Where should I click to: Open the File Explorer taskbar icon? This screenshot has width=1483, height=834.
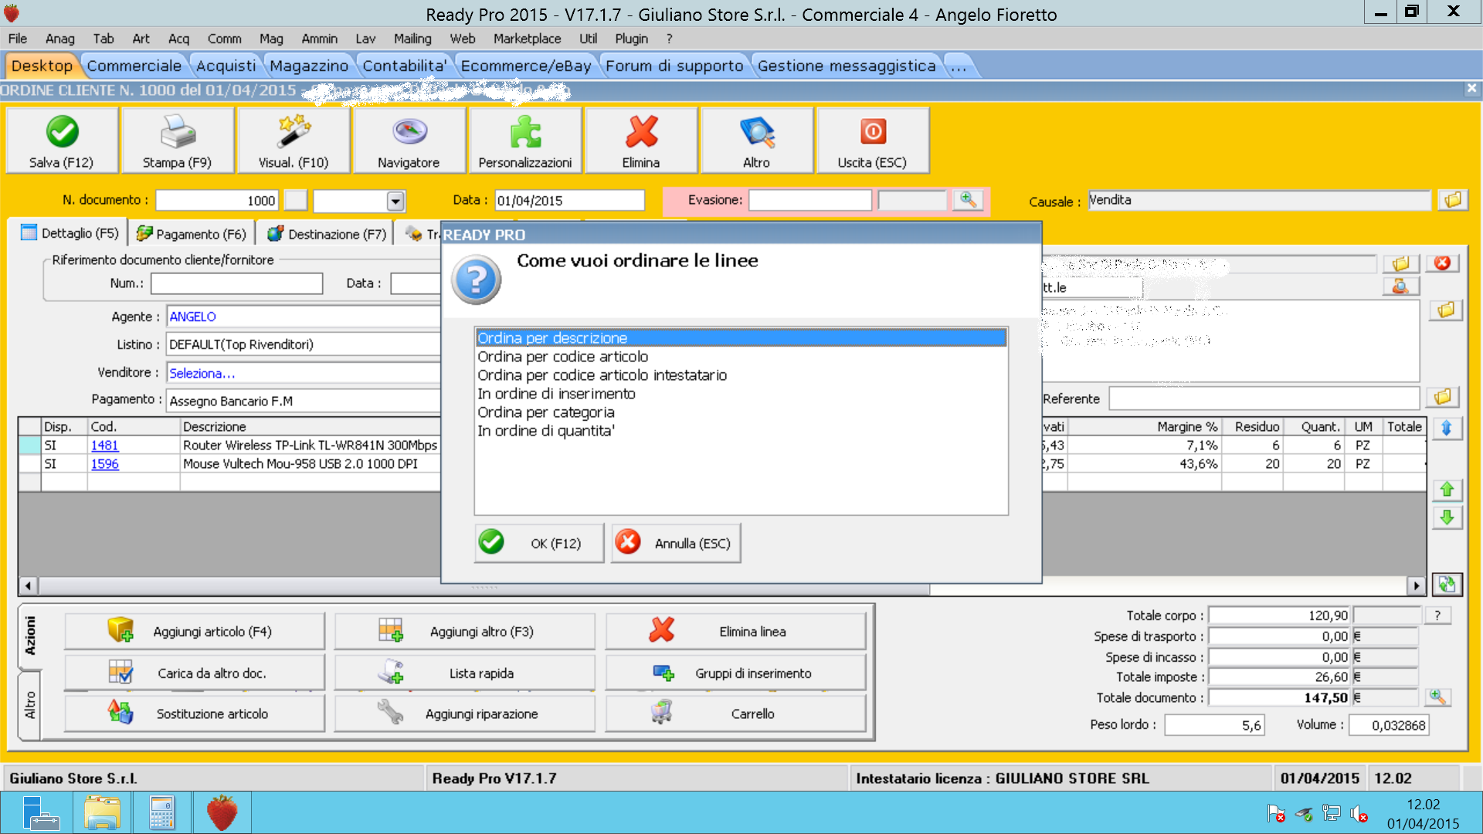(x=102, y=813)
